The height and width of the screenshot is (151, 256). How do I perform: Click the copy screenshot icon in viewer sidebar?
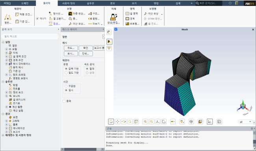click(109, 32)
